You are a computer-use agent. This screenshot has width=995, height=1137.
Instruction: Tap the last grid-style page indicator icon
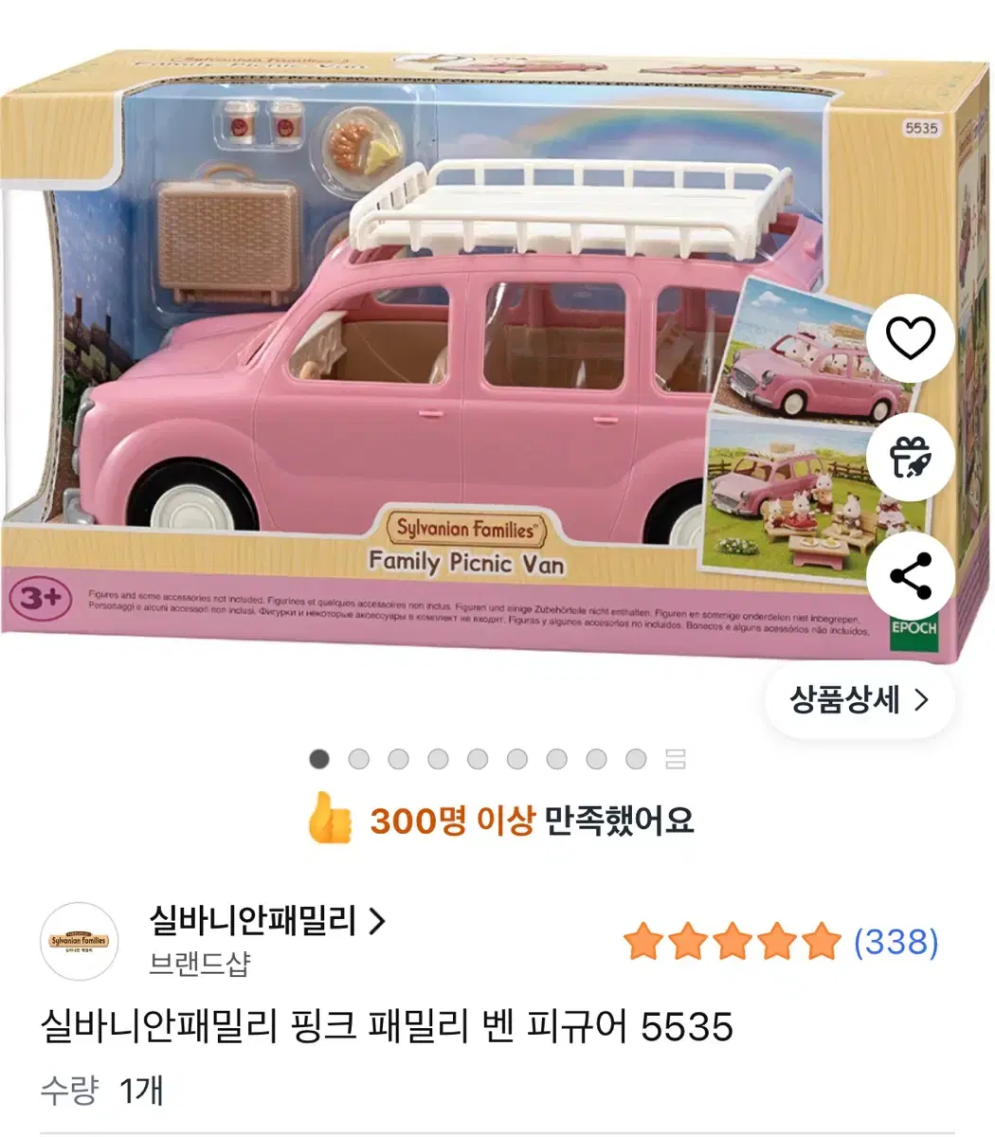pyautogui.click(x=676, y=759)
